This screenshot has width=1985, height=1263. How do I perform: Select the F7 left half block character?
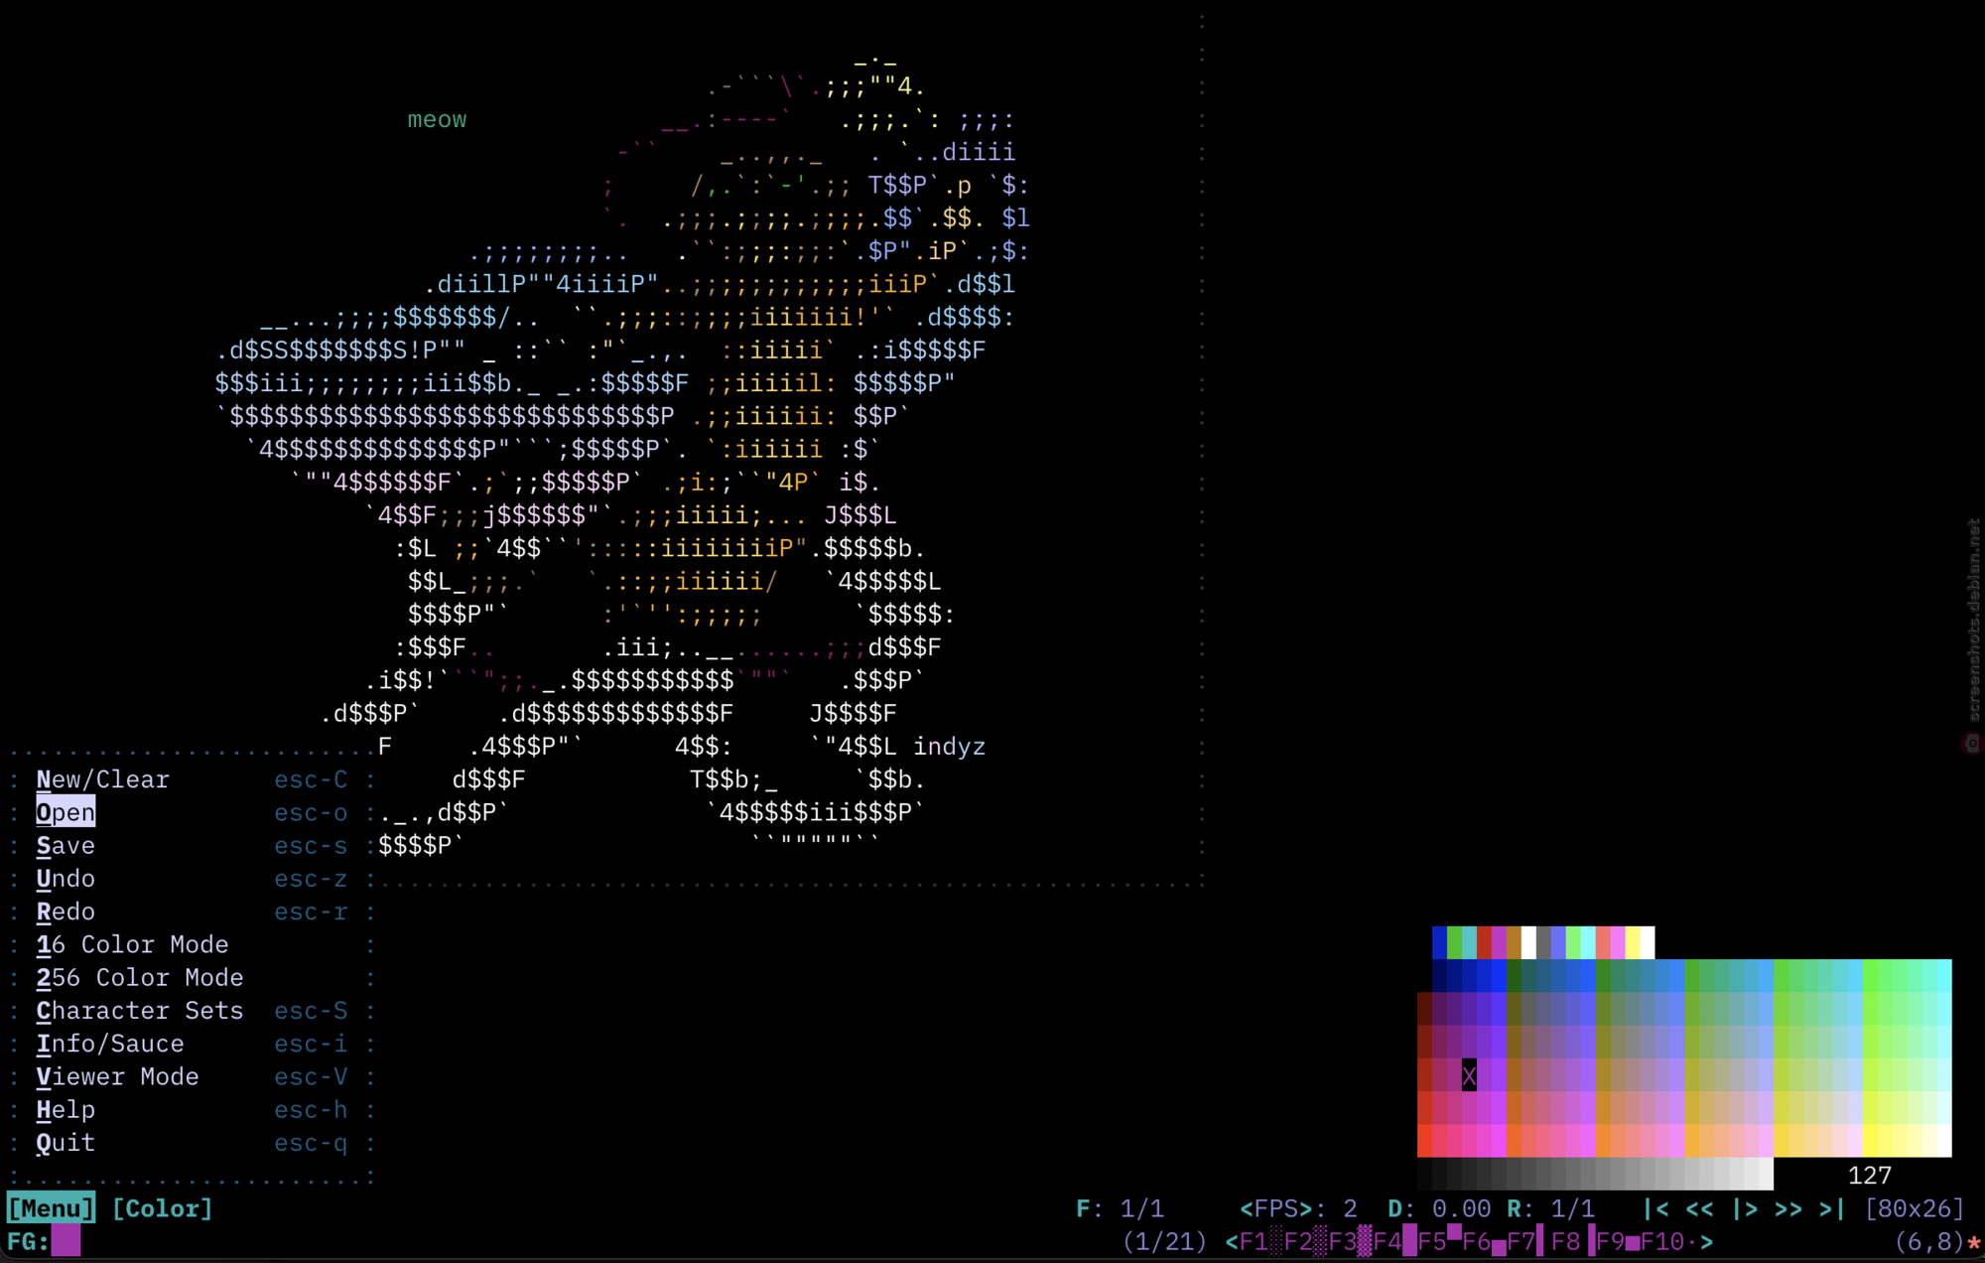[x=1528, y=1242]
